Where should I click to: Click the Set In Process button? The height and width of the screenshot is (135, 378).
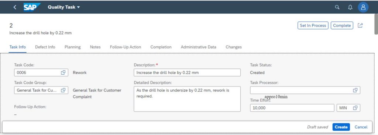point(313,25)
